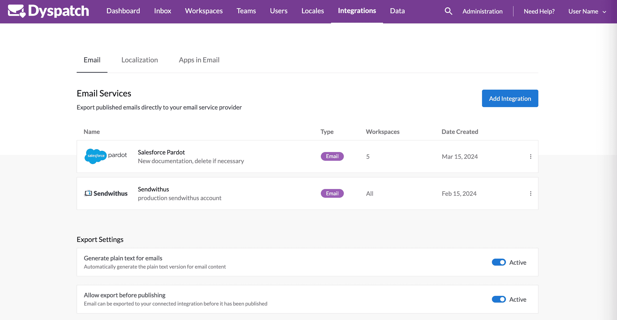Open the Administration menu
The image size is (617, 320).
pos(482,11)
